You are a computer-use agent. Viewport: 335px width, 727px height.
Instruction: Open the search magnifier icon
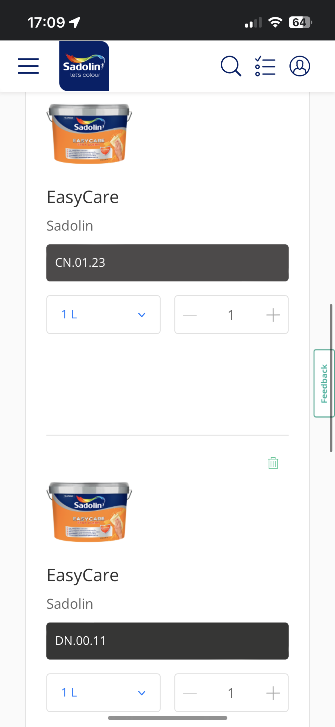pyautogui.click(x=231, y=66)
